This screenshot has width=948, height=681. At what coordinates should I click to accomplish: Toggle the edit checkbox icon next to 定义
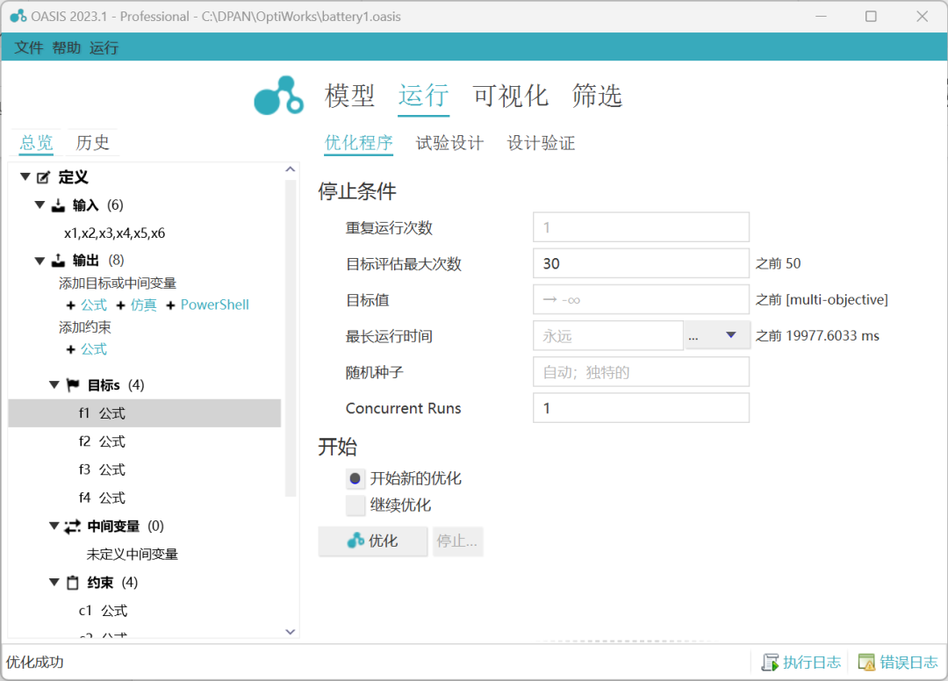point(43,176)
